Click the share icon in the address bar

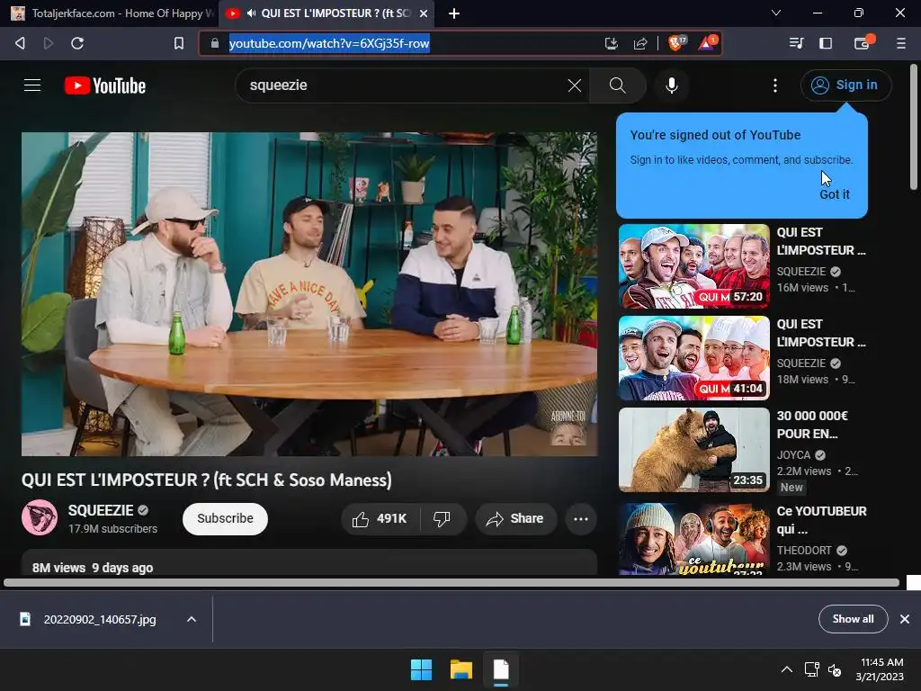click(640, 43)
